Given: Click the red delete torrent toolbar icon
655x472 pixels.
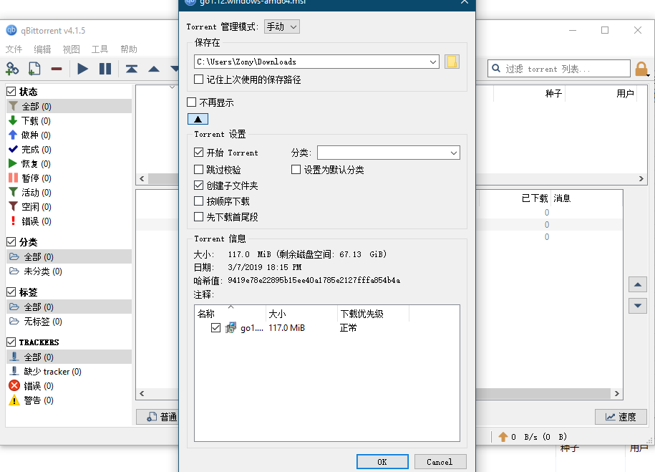Looking at the screenshot, I should pos(57,69).
